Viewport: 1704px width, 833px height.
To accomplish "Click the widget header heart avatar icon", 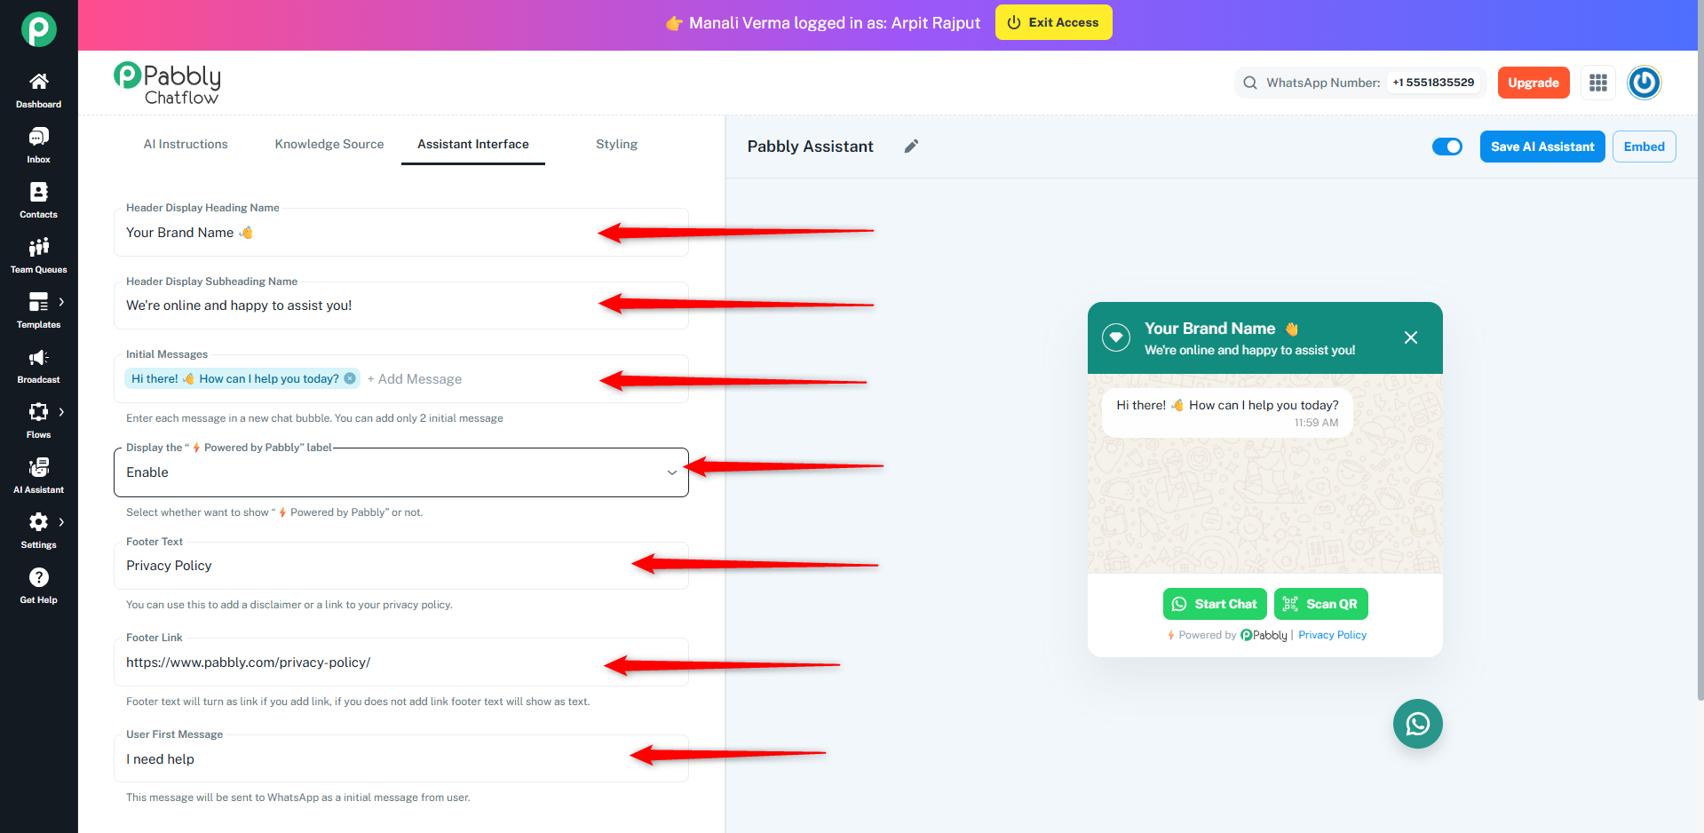I will coord(1116,337).
